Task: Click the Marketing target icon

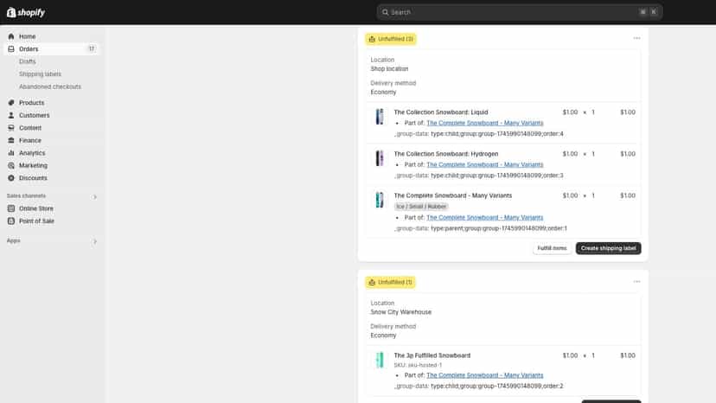Action: pyautogui.click(x=11, y=165)
